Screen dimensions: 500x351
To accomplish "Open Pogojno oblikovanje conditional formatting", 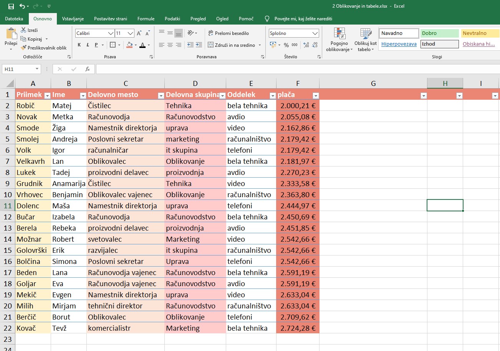I will [x=339, y=40].
